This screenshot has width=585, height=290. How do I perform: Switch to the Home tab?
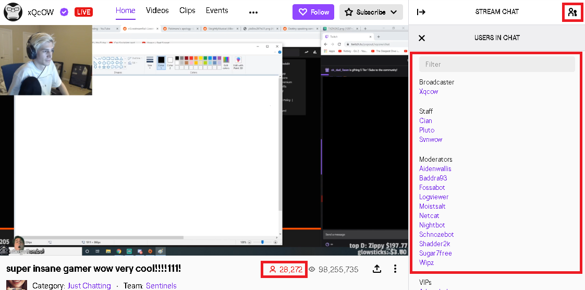125,10
